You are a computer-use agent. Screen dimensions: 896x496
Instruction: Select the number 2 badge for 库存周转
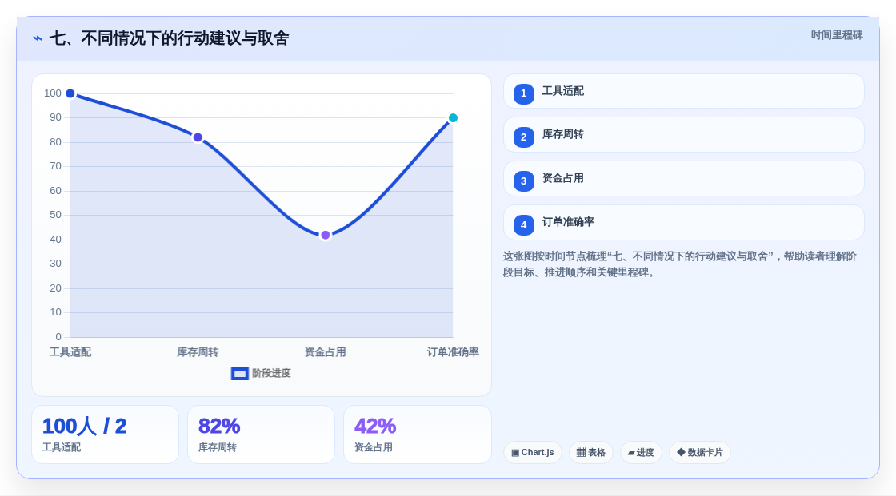(523, 137)
